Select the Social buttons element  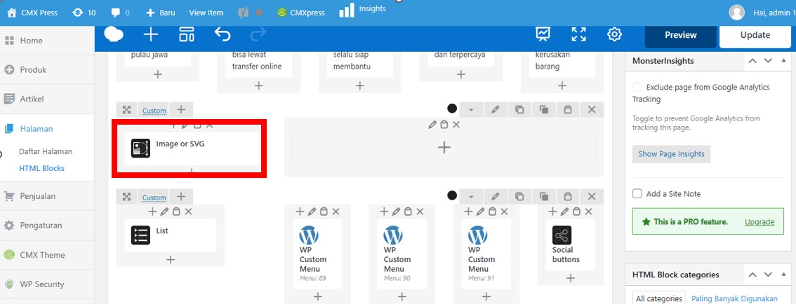tap(571, 244)
